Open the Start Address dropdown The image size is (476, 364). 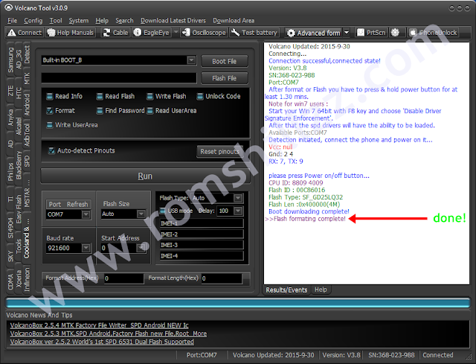click(x=141, y=248)
